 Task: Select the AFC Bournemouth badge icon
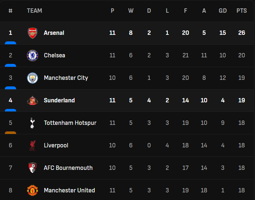tap(32, 168)
